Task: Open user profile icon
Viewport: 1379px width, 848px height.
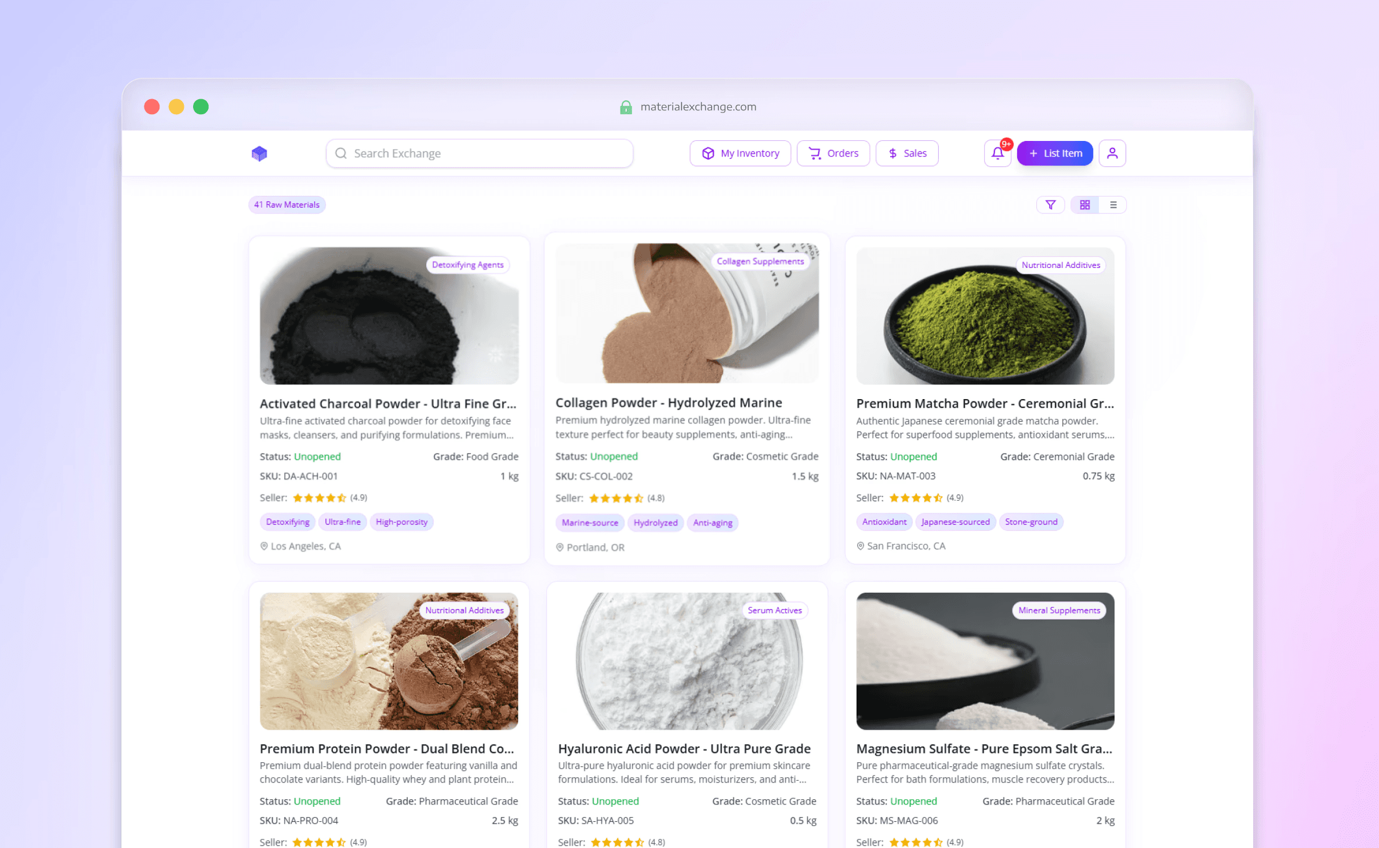Action: 1112,153
